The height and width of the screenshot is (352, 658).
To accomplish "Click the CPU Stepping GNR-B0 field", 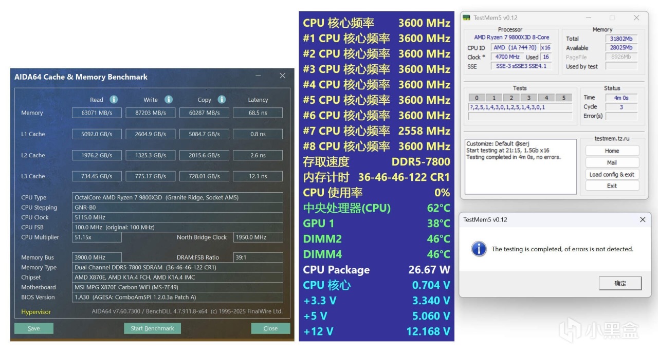I will 177,208.
